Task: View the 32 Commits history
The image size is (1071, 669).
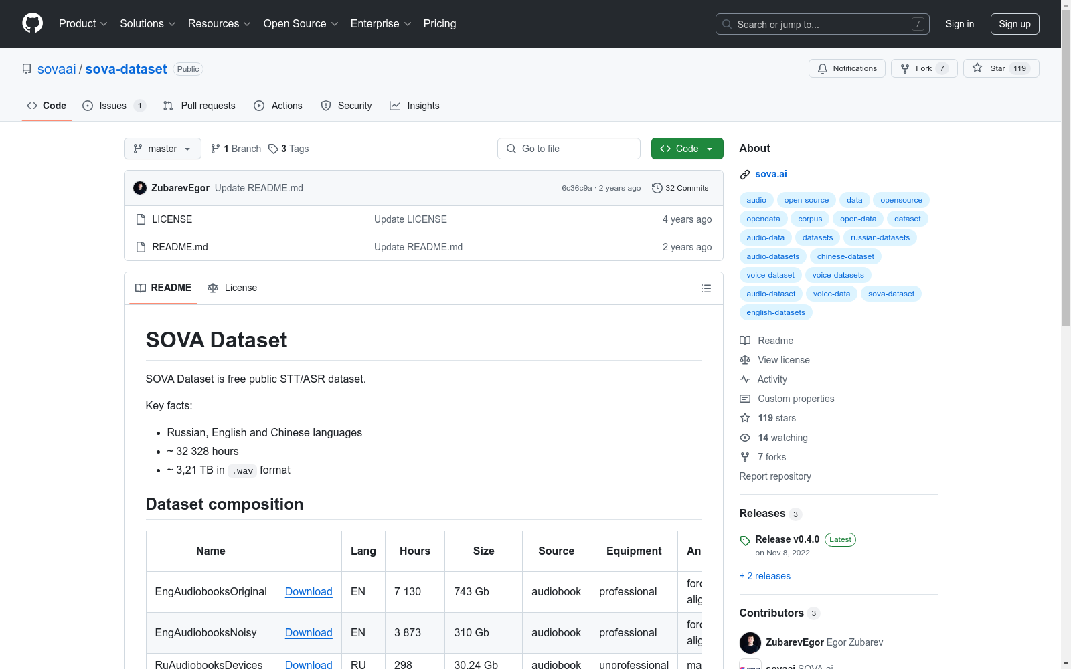Action: (x=680, y=188)
